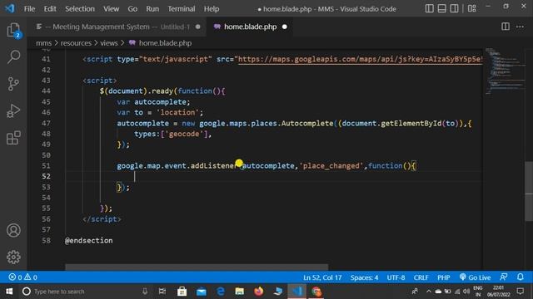Show hidden system tray icons
533x299 pixels.
click(x=428, y=292)
